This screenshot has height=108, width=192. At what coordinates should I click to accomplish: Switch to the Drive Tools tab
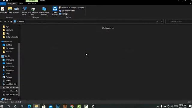click(x=32, y=4)
